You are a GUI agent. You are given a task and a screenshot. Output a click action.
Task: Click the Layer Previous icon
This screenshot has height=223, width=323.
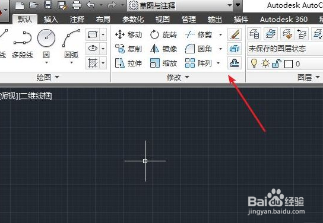tap(302, 34)
